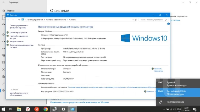Viewport: 200px width, 112px height.
Task: Click the Windows 10 Корпоративная LTSC text
Action: (x=54, y=35)
